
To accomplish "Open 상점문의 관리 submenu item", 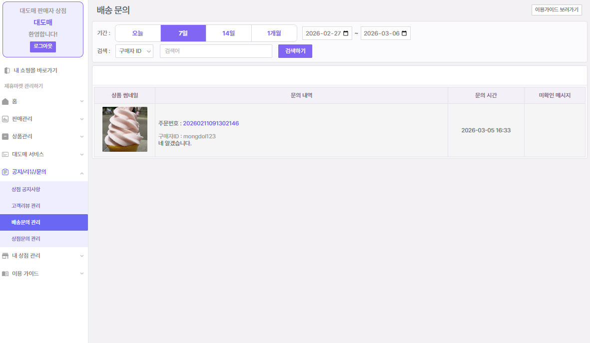I will pyautogui.click(x=26, y=239).
